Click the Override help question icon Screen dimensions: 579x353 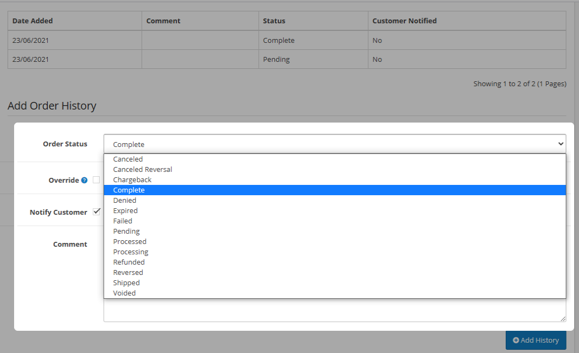click(84, 181)
